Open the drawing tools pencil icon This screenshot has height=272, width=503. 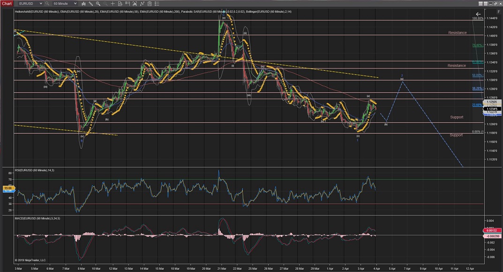point(91,3)
